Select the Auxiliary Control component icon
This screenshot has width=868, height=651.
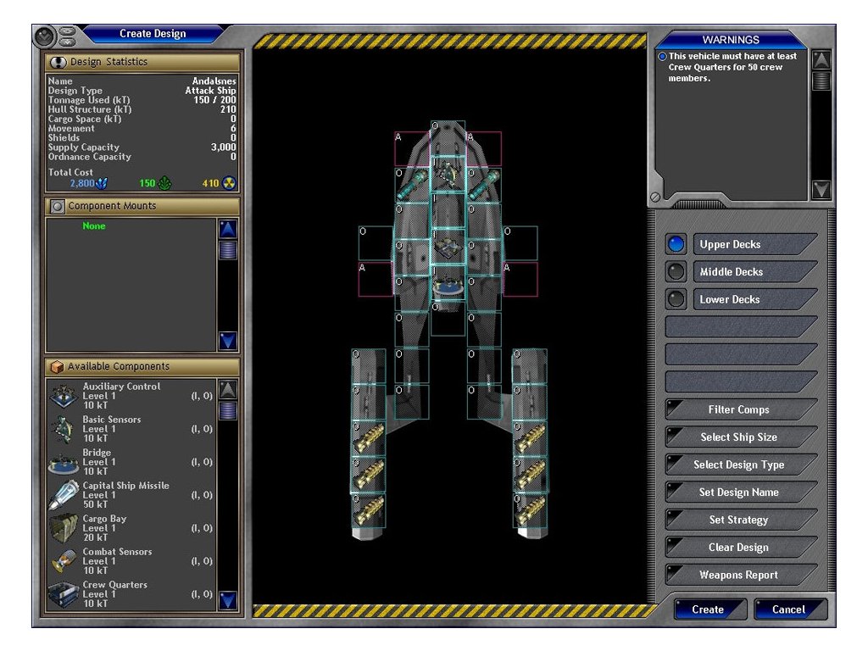[64, 396]
